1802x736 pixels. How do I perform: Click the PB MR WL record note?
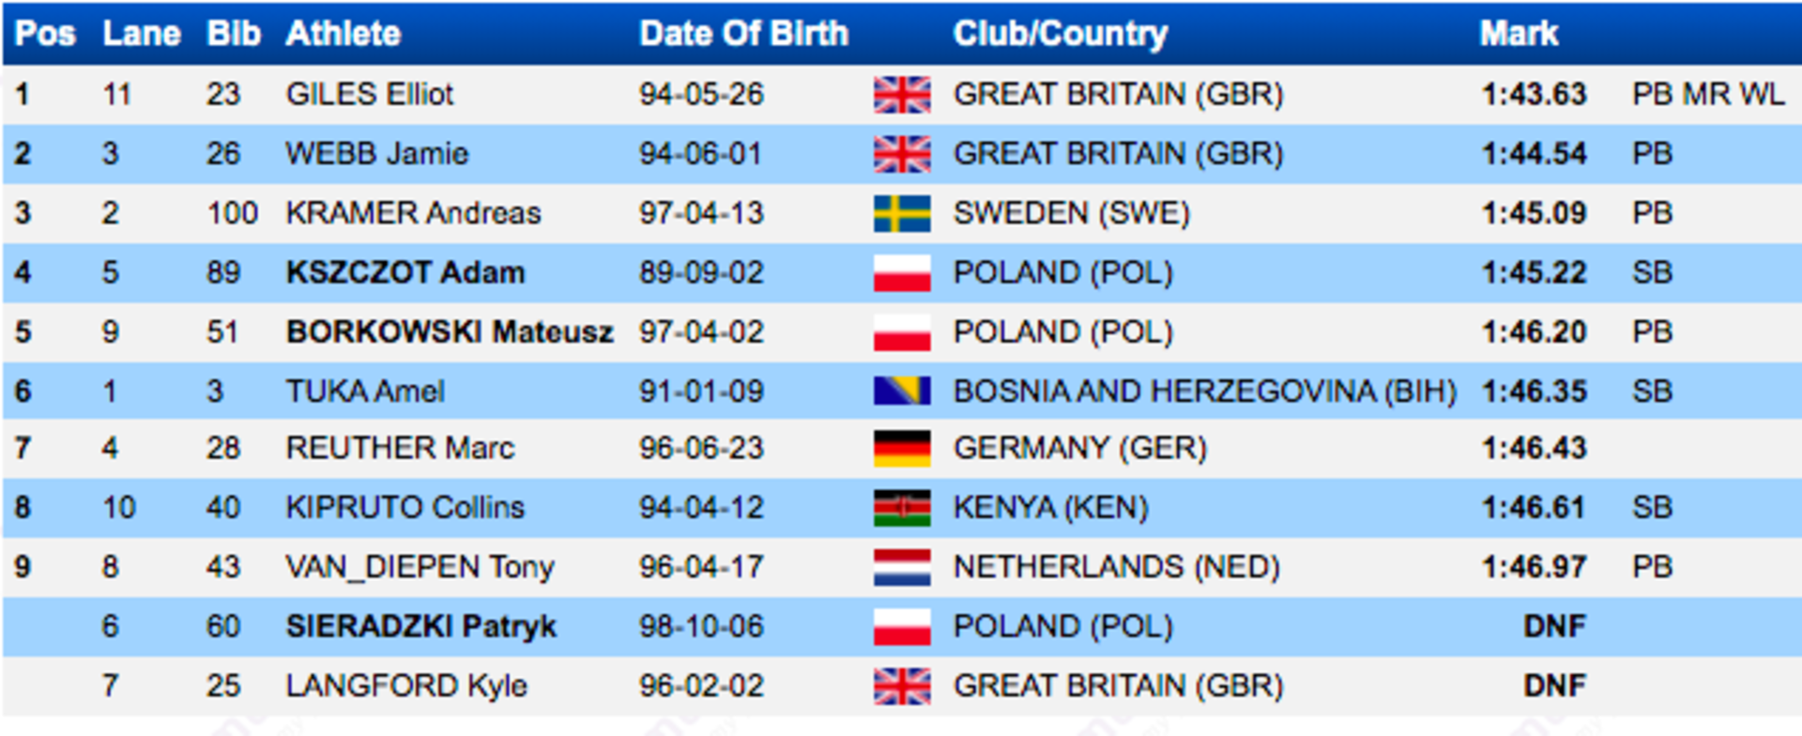[1708, 95]
